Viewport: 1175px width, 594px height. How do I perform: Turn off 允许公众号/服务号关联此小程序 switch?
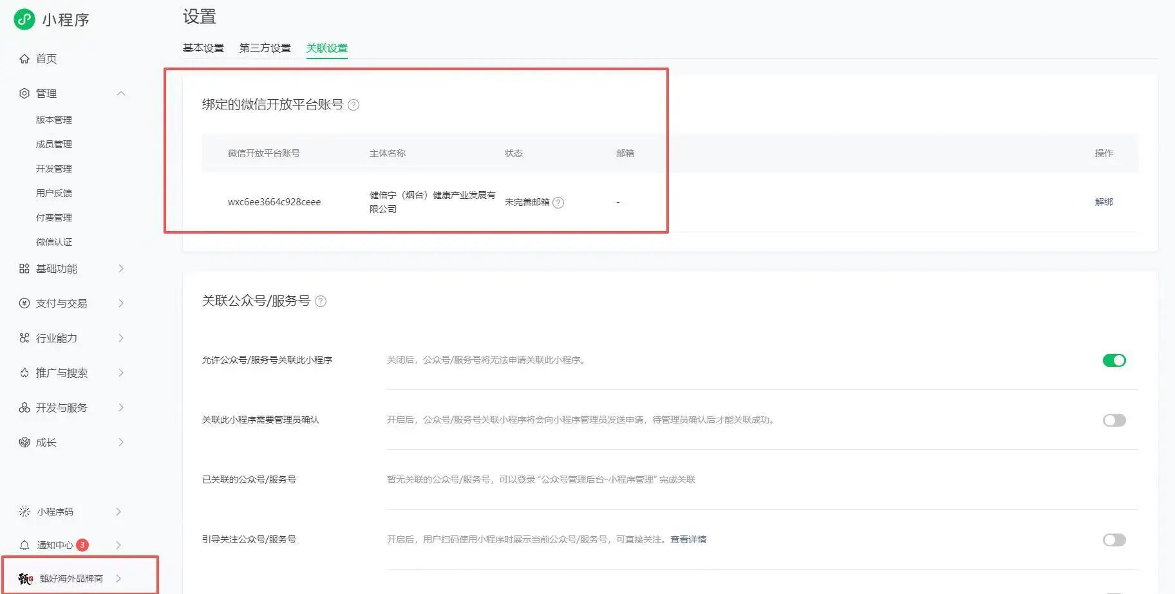pyautogui.click(x=1114, y=360)
